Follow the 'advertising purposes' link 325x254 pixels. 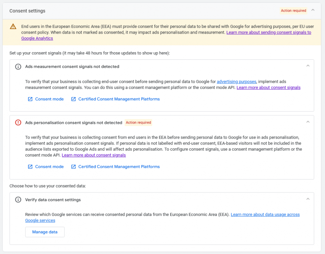coord(236,82)
